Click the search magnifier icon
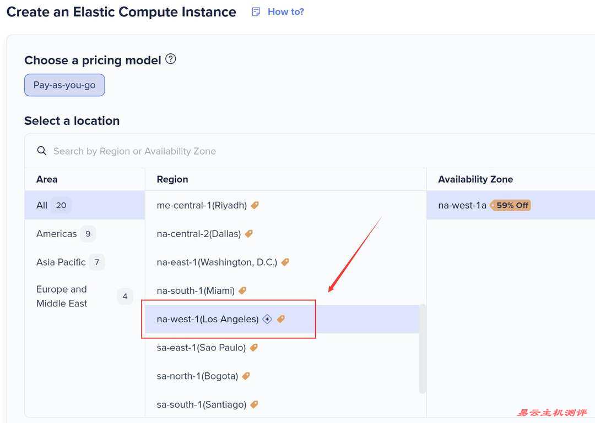Image resolution: width=595 pixels, height=423 pixels. (x=42, y=151)
